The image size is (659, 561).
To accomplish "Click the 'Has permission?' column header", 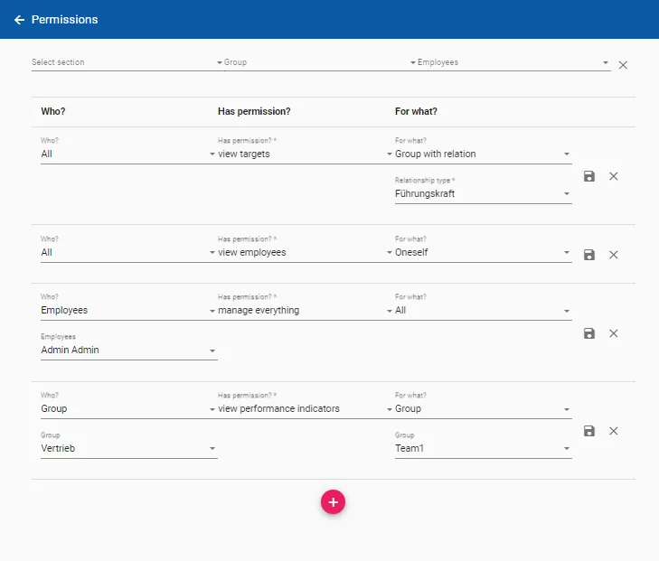I will (254, 111).
